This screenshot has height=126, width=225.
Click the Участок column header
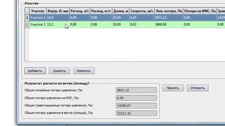click(x=38, y=11)
